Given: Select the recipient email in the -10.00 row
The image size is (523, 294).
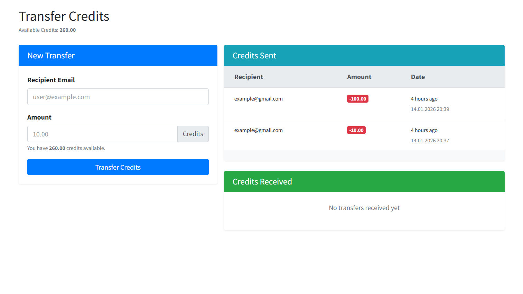Looking at the screenshot, I should tap(259, 130).
